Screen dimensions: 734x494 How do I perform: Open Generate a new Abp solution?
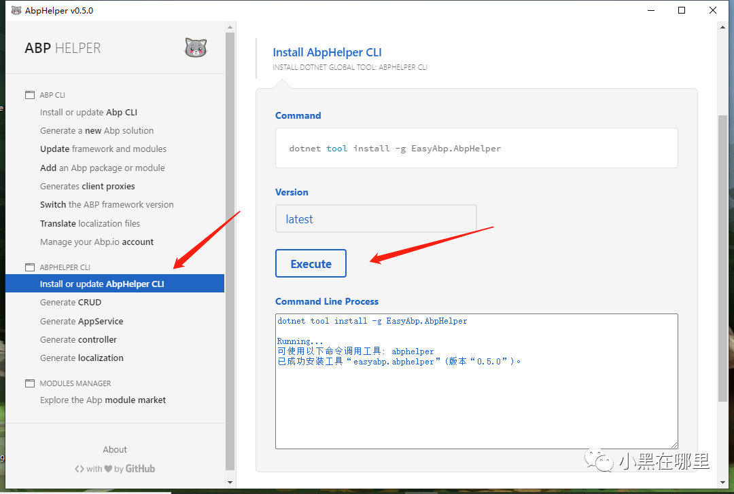coord(97,130)
